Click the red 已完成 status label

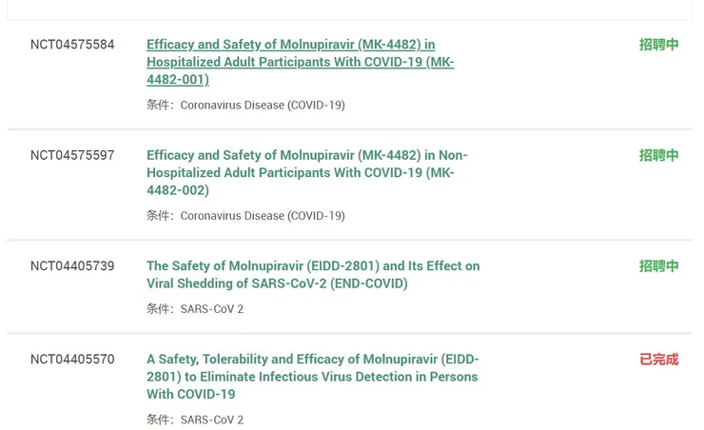point(658,359)
